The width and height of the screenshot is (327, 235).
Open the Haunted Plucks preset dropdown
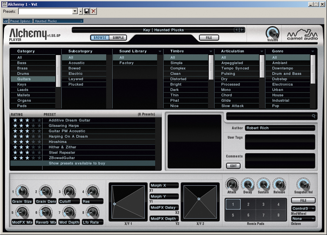click(x=58, y=21)
